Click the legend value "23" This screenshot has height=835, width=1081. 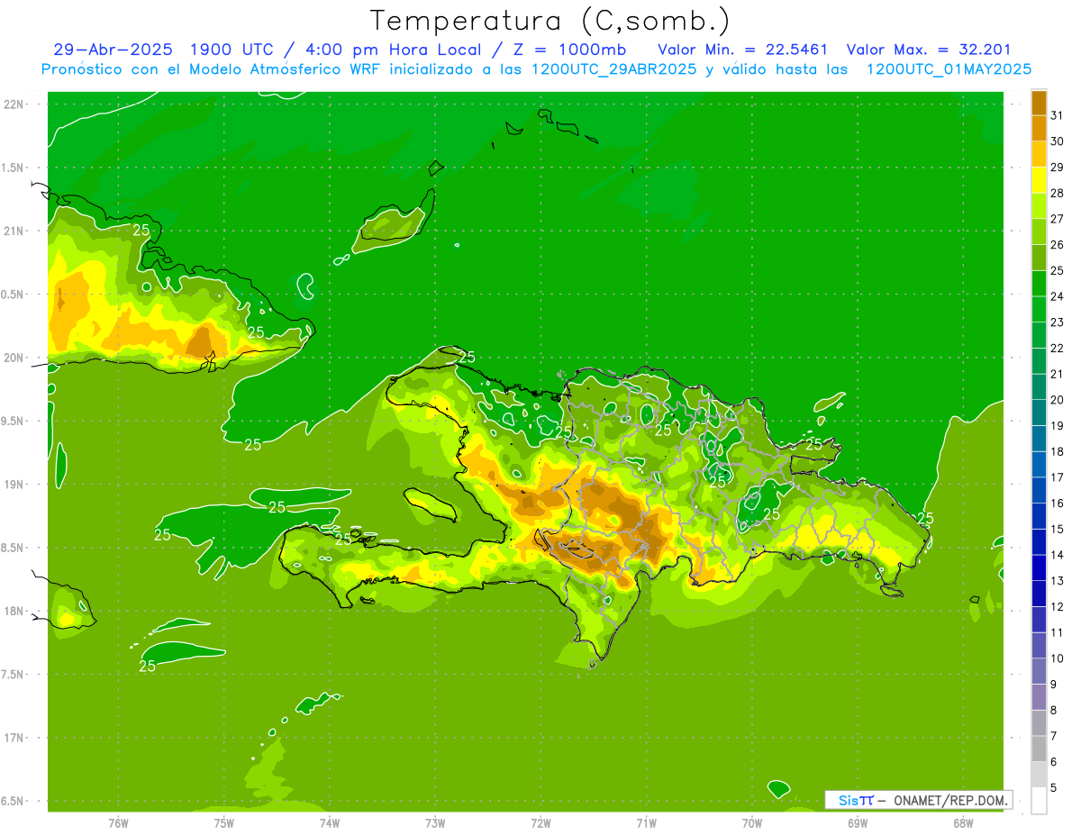(1057, 322)
